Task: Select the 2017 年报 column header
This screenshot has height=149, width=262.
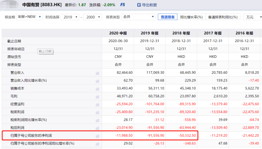Action: click(x=213, y=33)
